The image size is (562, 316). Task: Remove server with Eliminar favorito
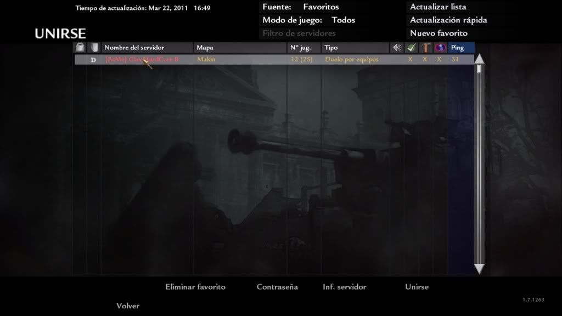pos(195,287)
